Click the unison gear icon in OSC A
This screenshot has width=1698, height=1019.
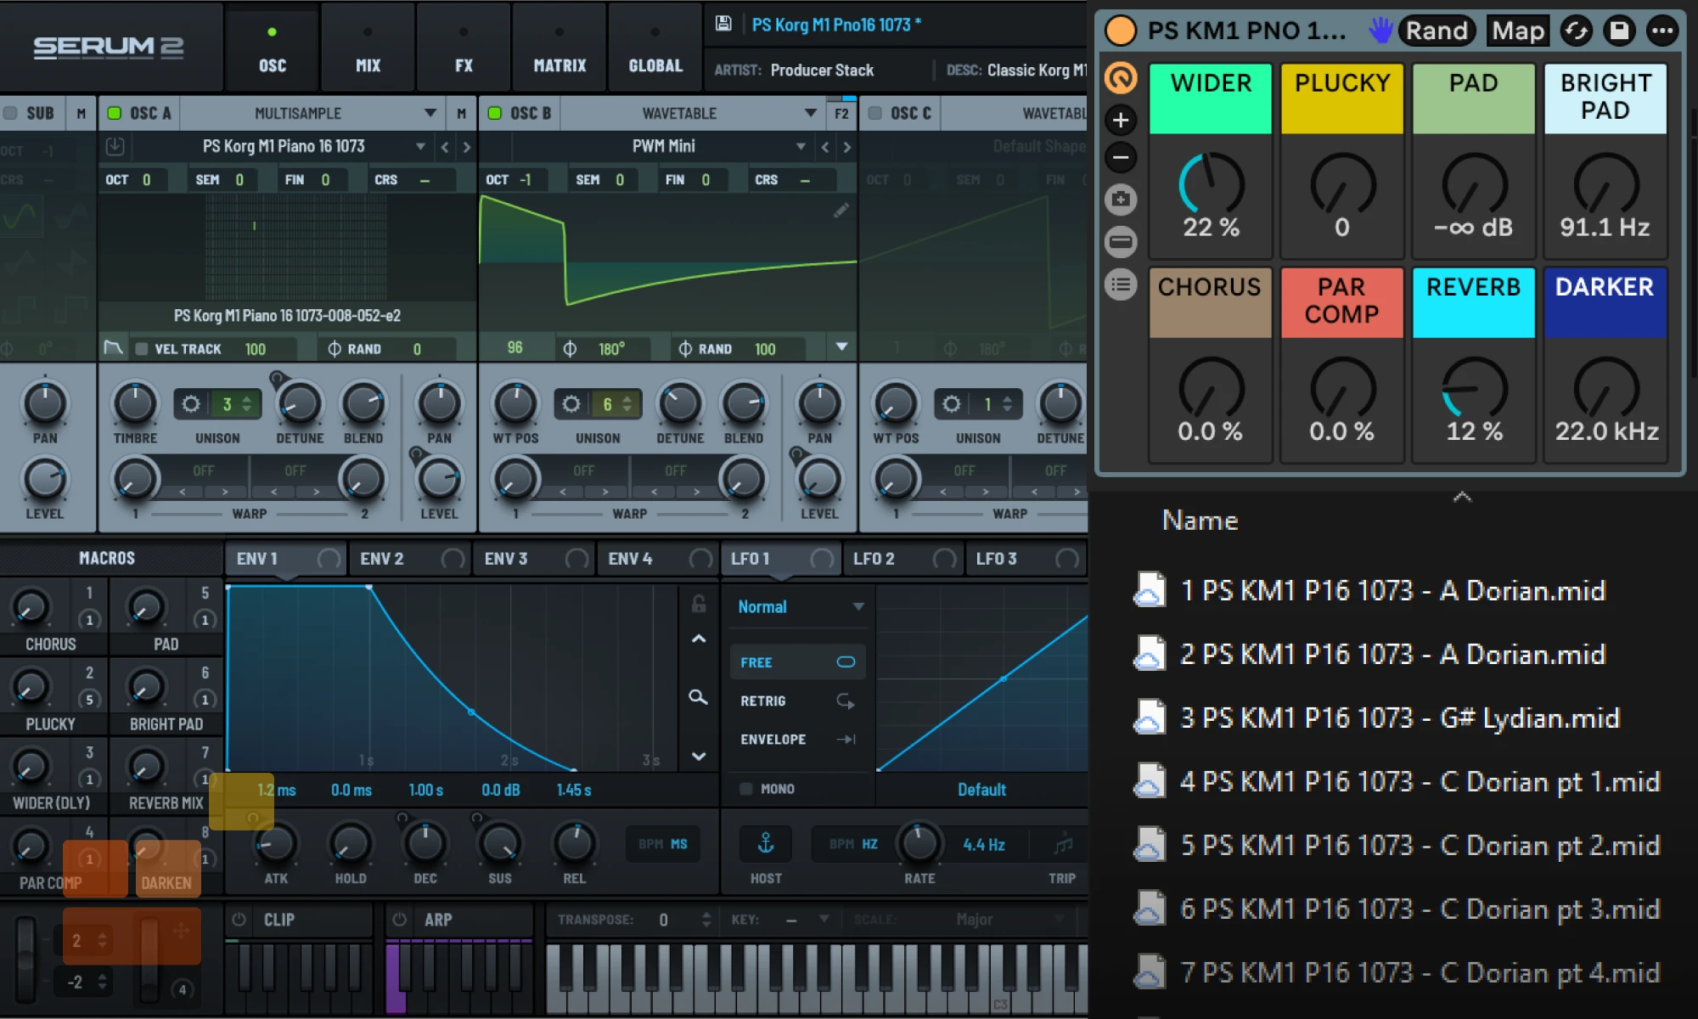pos(192,404)
